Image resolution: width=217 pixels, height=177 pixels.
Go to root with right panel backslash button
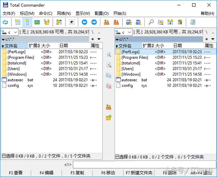pos(206,32)
